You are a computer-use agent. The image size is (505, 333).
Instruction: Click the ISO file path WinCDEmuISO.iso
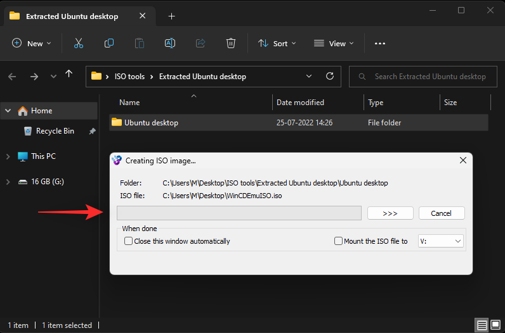coord(222,196)
